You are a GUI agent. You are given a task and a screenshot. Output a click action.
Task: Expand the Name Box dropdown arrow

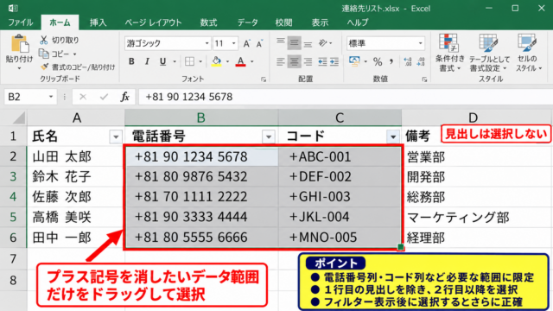(51, 97)
